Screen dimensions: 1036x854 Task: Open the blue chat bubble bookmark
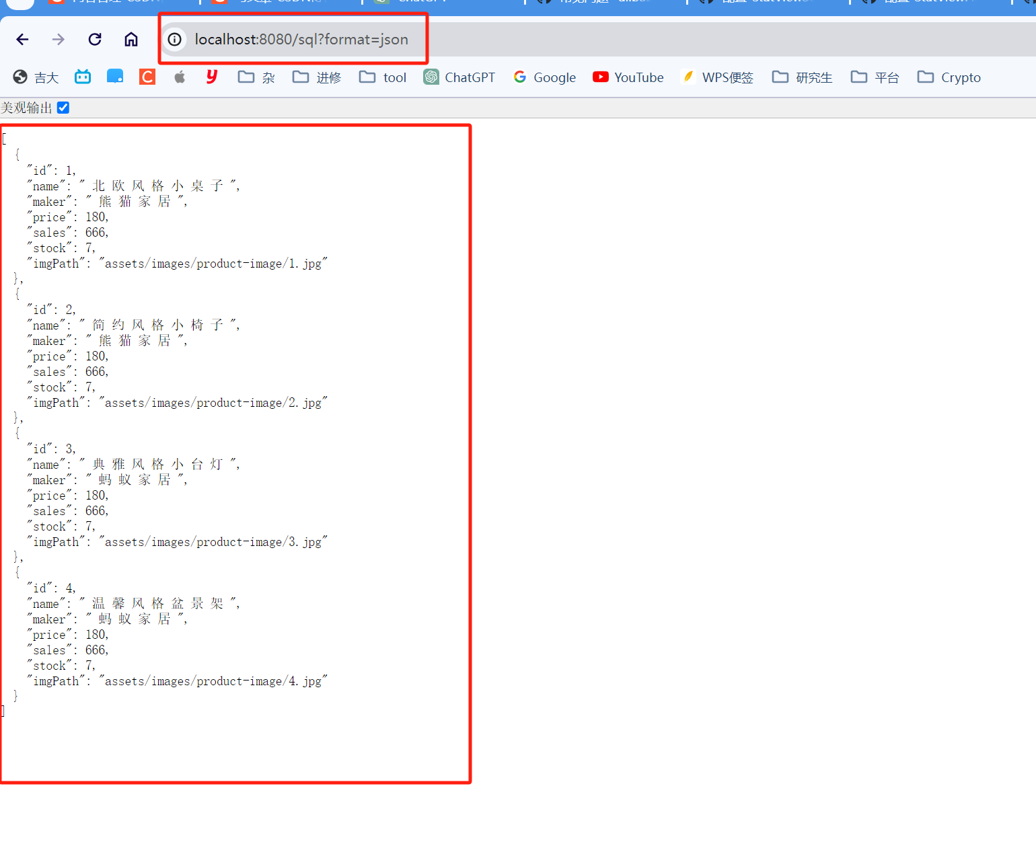[115, 77]
